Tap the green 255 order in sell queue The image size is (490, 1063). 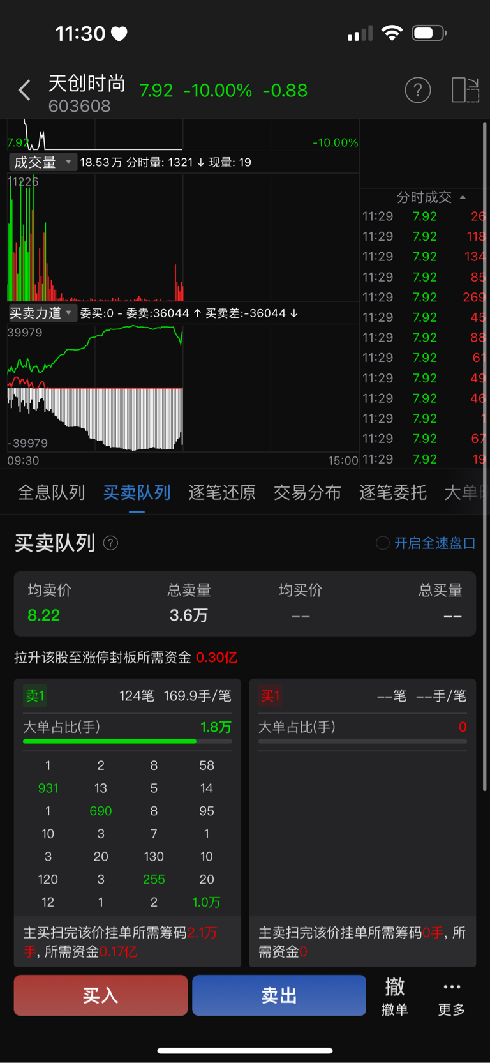[154, 879]
